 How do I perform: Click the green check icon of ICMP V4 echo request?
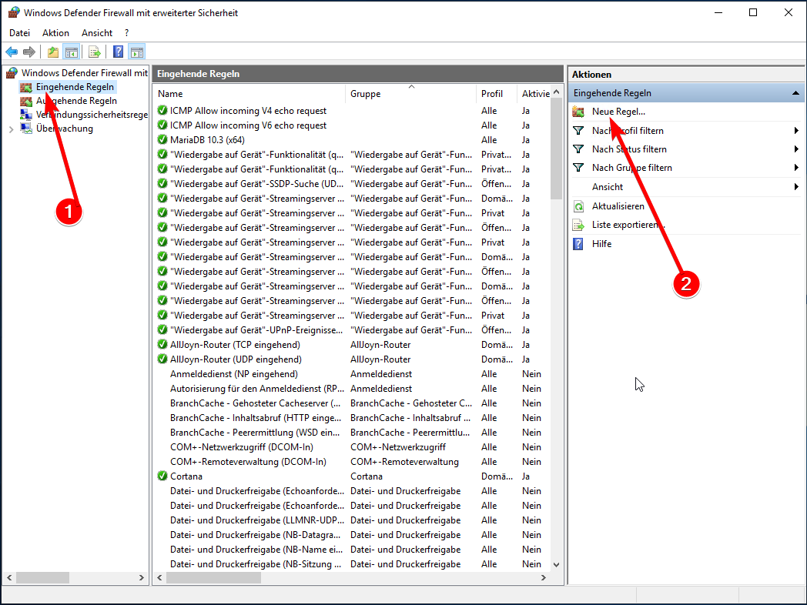(x=162, y=111)
